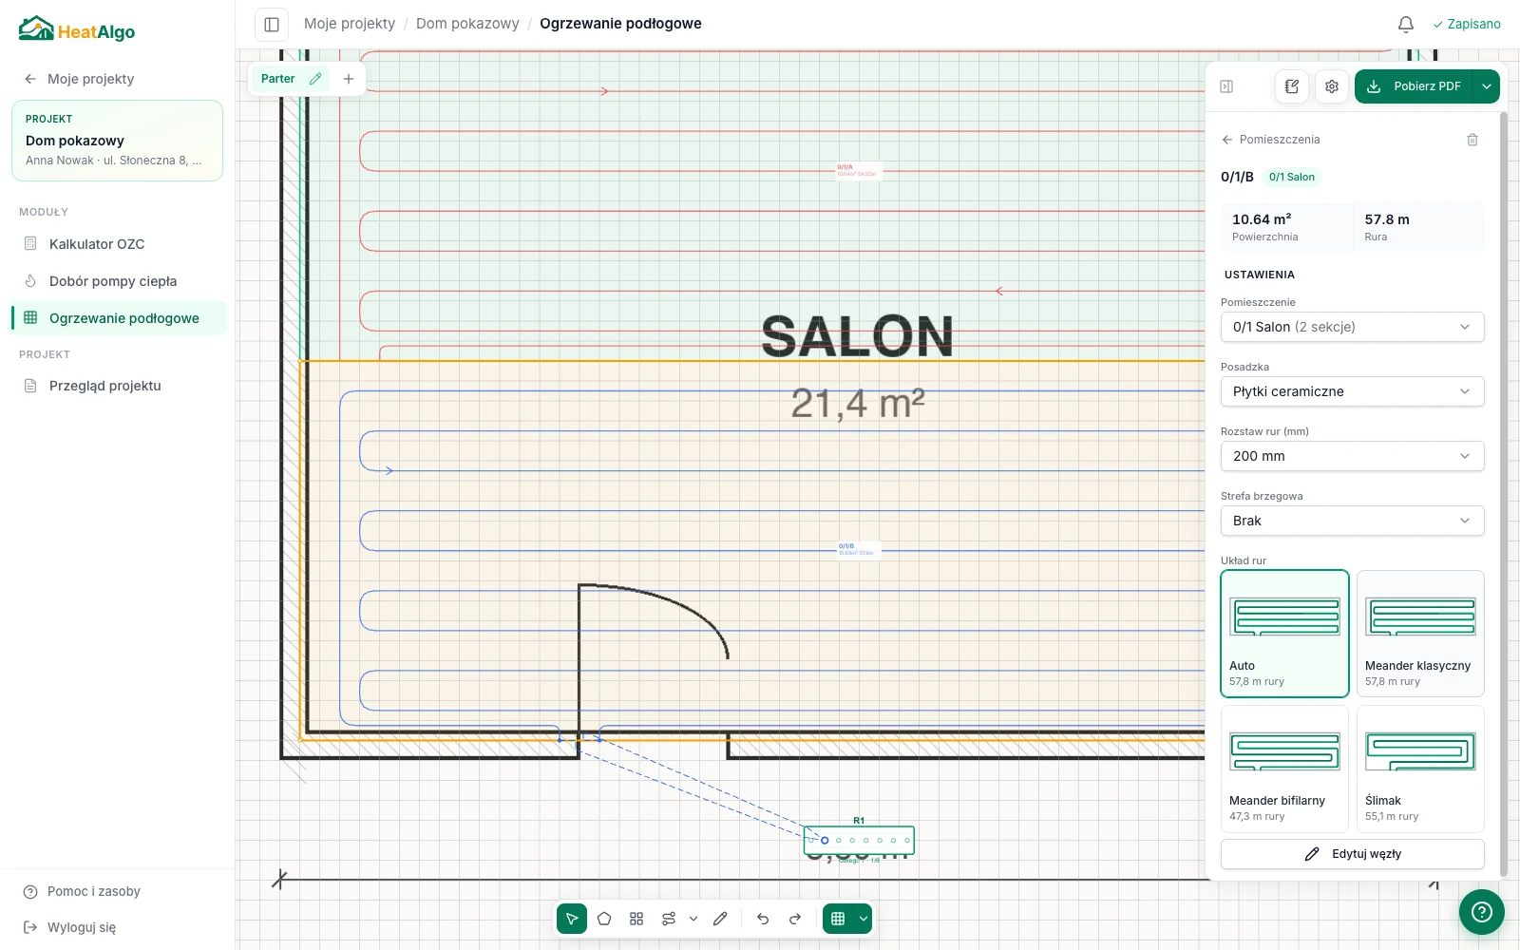Open the Posadzka dropdown Płytki ceramiczne
Screen dimensions: 1520x950
tap(1352, 391)
